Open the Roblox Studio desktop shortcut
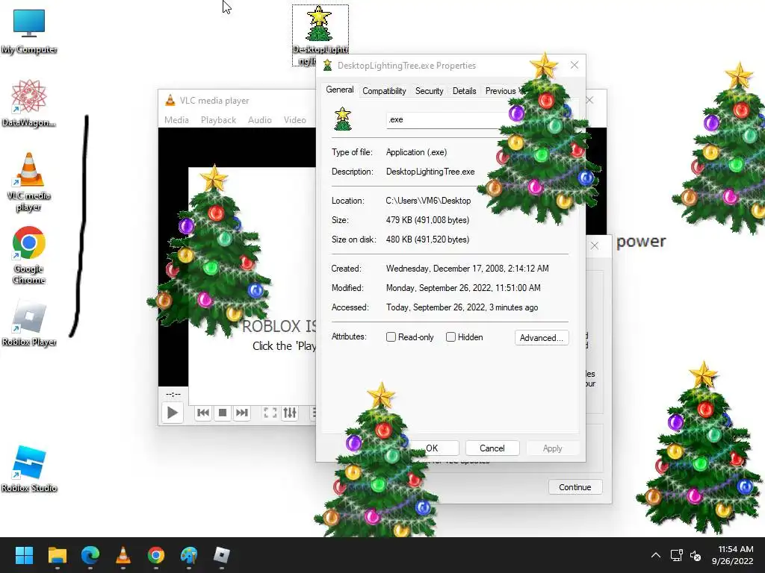The height and width of the screenshot is (573, 765). 29,469
